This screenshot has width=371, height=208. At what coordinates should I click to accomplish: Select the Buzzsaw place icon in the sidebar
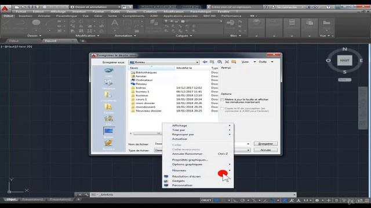point(108,143)
